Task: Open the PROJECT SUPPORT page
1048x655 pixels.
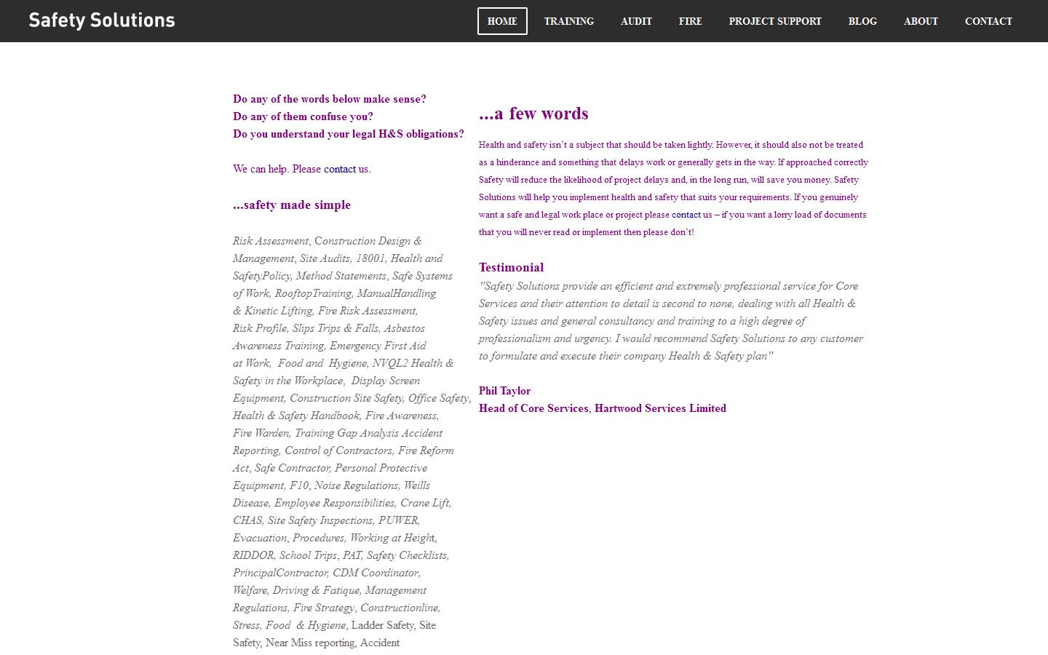Action: pyautogui.click(x=774, y=21)
